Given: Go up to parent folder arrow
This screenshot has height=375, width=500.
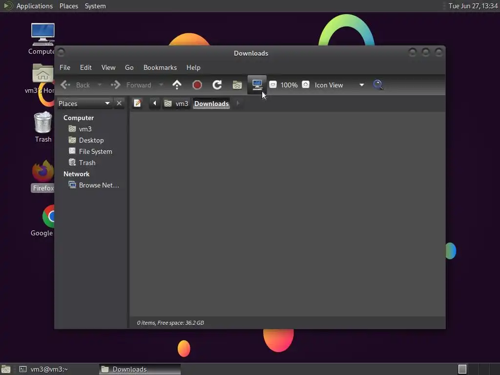Looking at the screenshot, I should pos(177,85).
